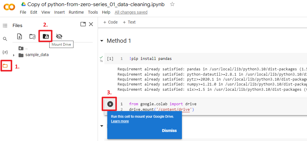Image resolution: width=307 pixels, height=141 pixels.
Task: Open the Edit menu
Action: pyautogui.click(x=34, y=12)
